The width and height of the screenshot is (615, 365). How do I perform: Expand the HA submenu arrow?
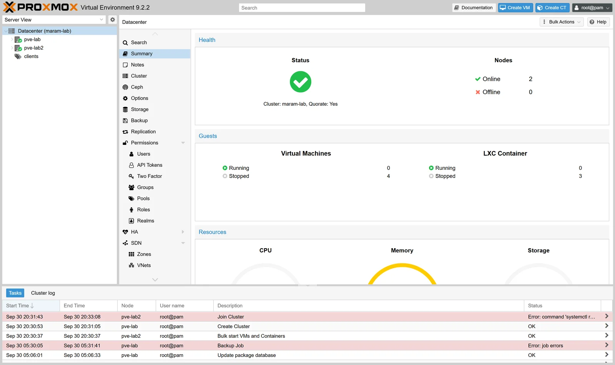pyautogui.click(x=183, y=232)
